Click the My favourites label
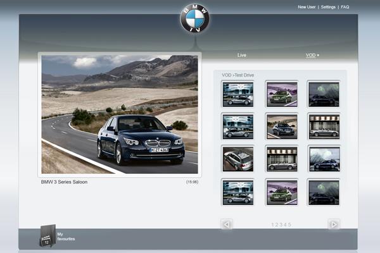Image resolution: width=380 pixels, height=253 pixels. [x=66, y=237]
